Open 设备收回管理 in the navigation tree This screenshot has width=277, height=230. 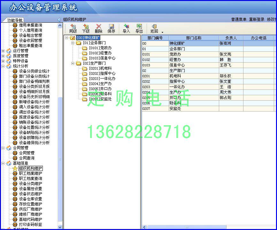pos(31,41)
